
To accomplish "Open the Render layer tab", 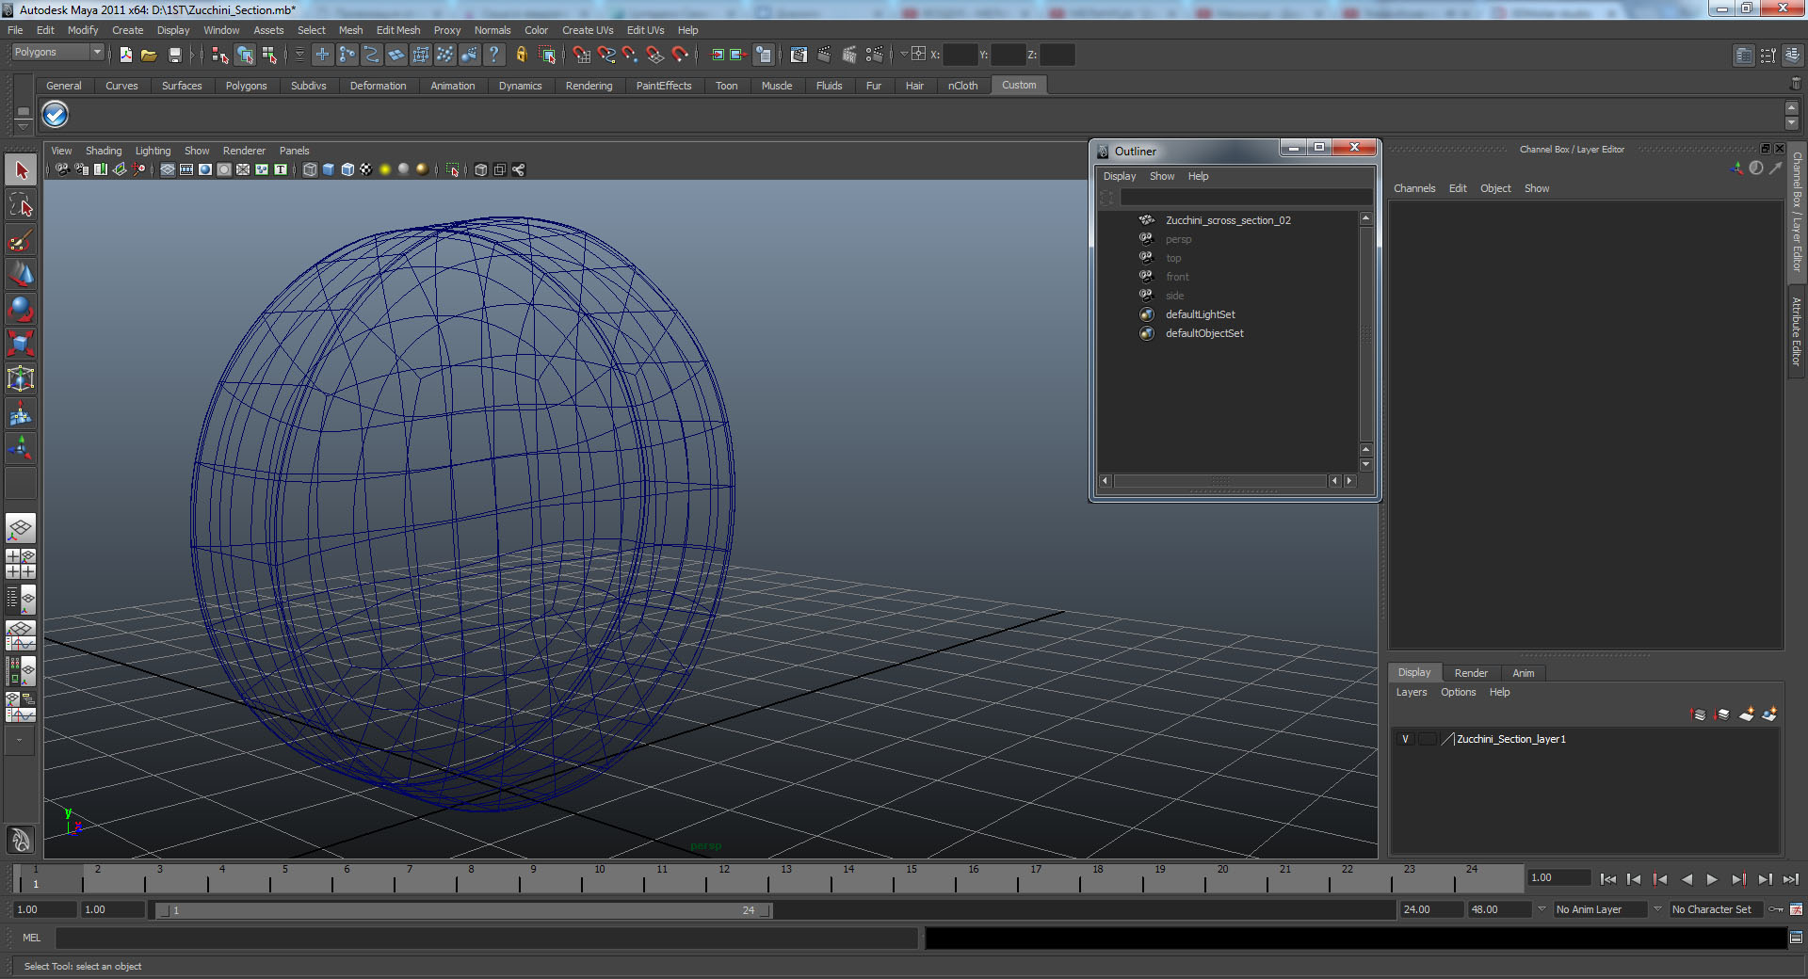I will [1470, 673].
